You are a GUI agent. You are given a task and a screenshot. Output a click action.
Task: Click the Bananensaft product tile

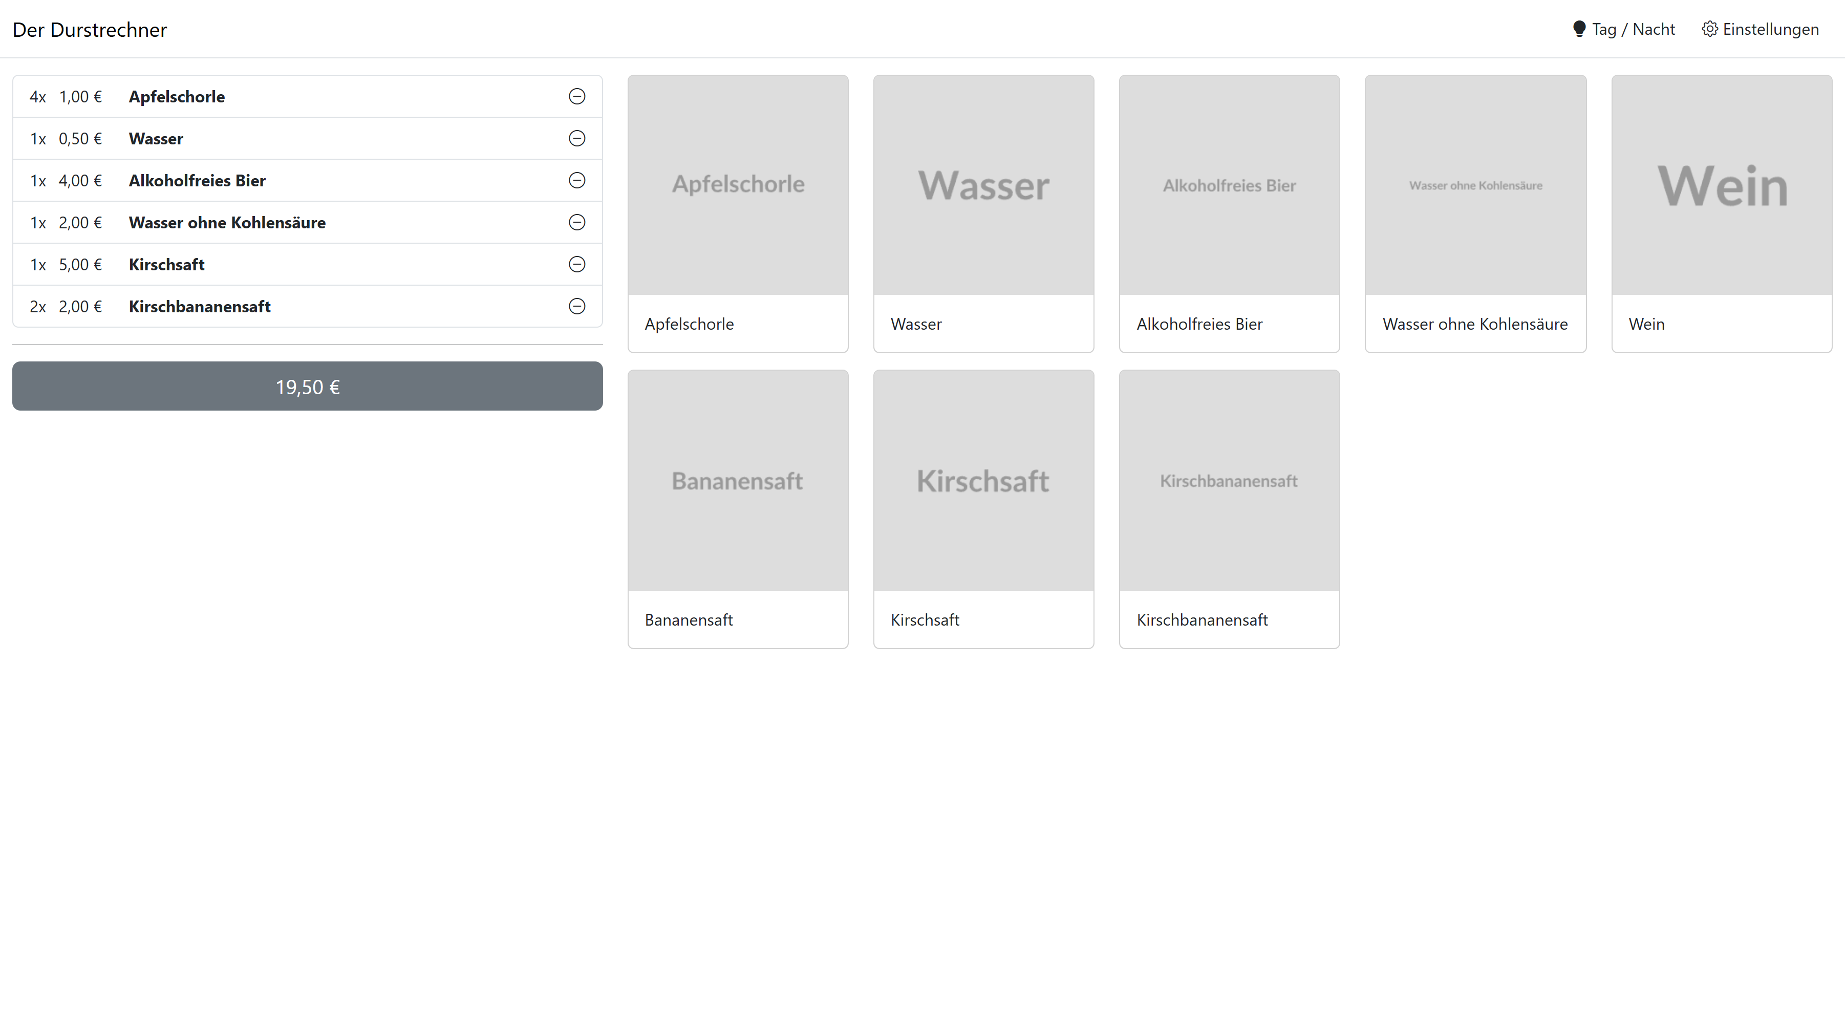[738, 509]
